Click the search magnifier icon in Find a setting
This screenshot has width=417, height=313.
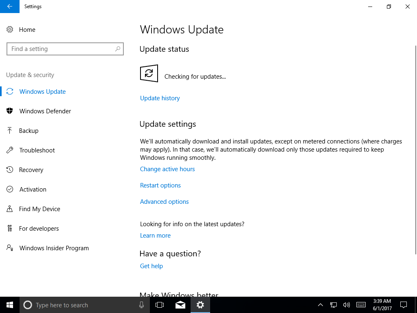pos(118,49)
